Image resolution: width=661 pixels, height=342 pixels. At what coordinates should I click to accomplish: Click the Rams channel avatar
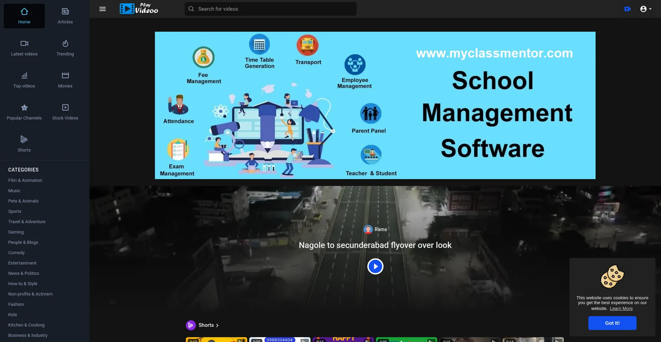[x=368, y=229]
